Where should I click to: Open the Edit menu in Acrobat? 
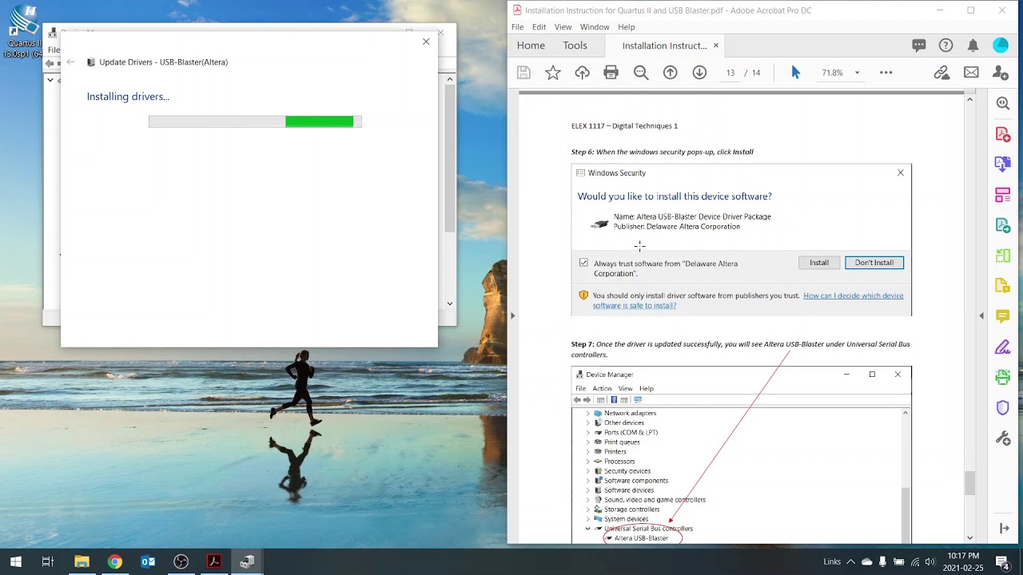[x=539, y=27]
